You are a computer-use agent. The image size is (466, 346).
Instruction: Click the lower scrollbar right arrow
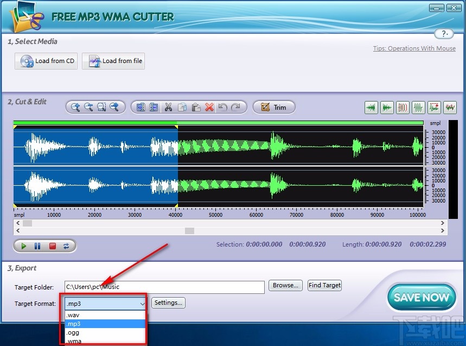443,230
